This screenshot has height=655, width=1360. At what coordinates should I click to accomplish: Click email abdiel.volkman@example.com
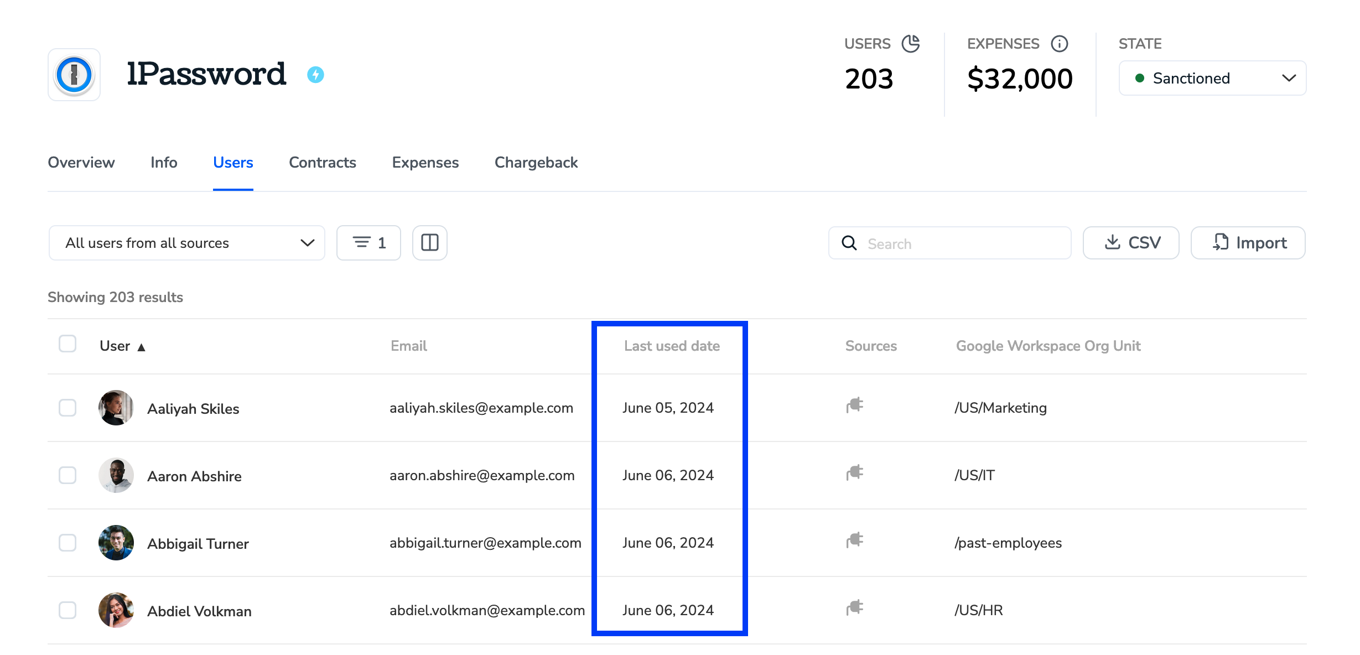(x=487, y=611)
